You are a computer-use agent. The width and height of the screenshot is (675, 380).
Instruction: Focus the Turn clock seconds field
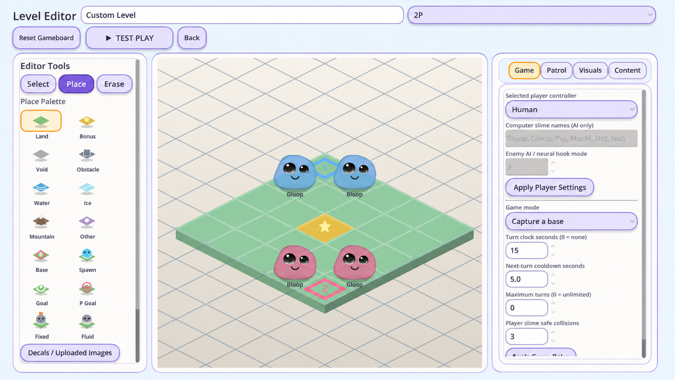click(526, 251)
